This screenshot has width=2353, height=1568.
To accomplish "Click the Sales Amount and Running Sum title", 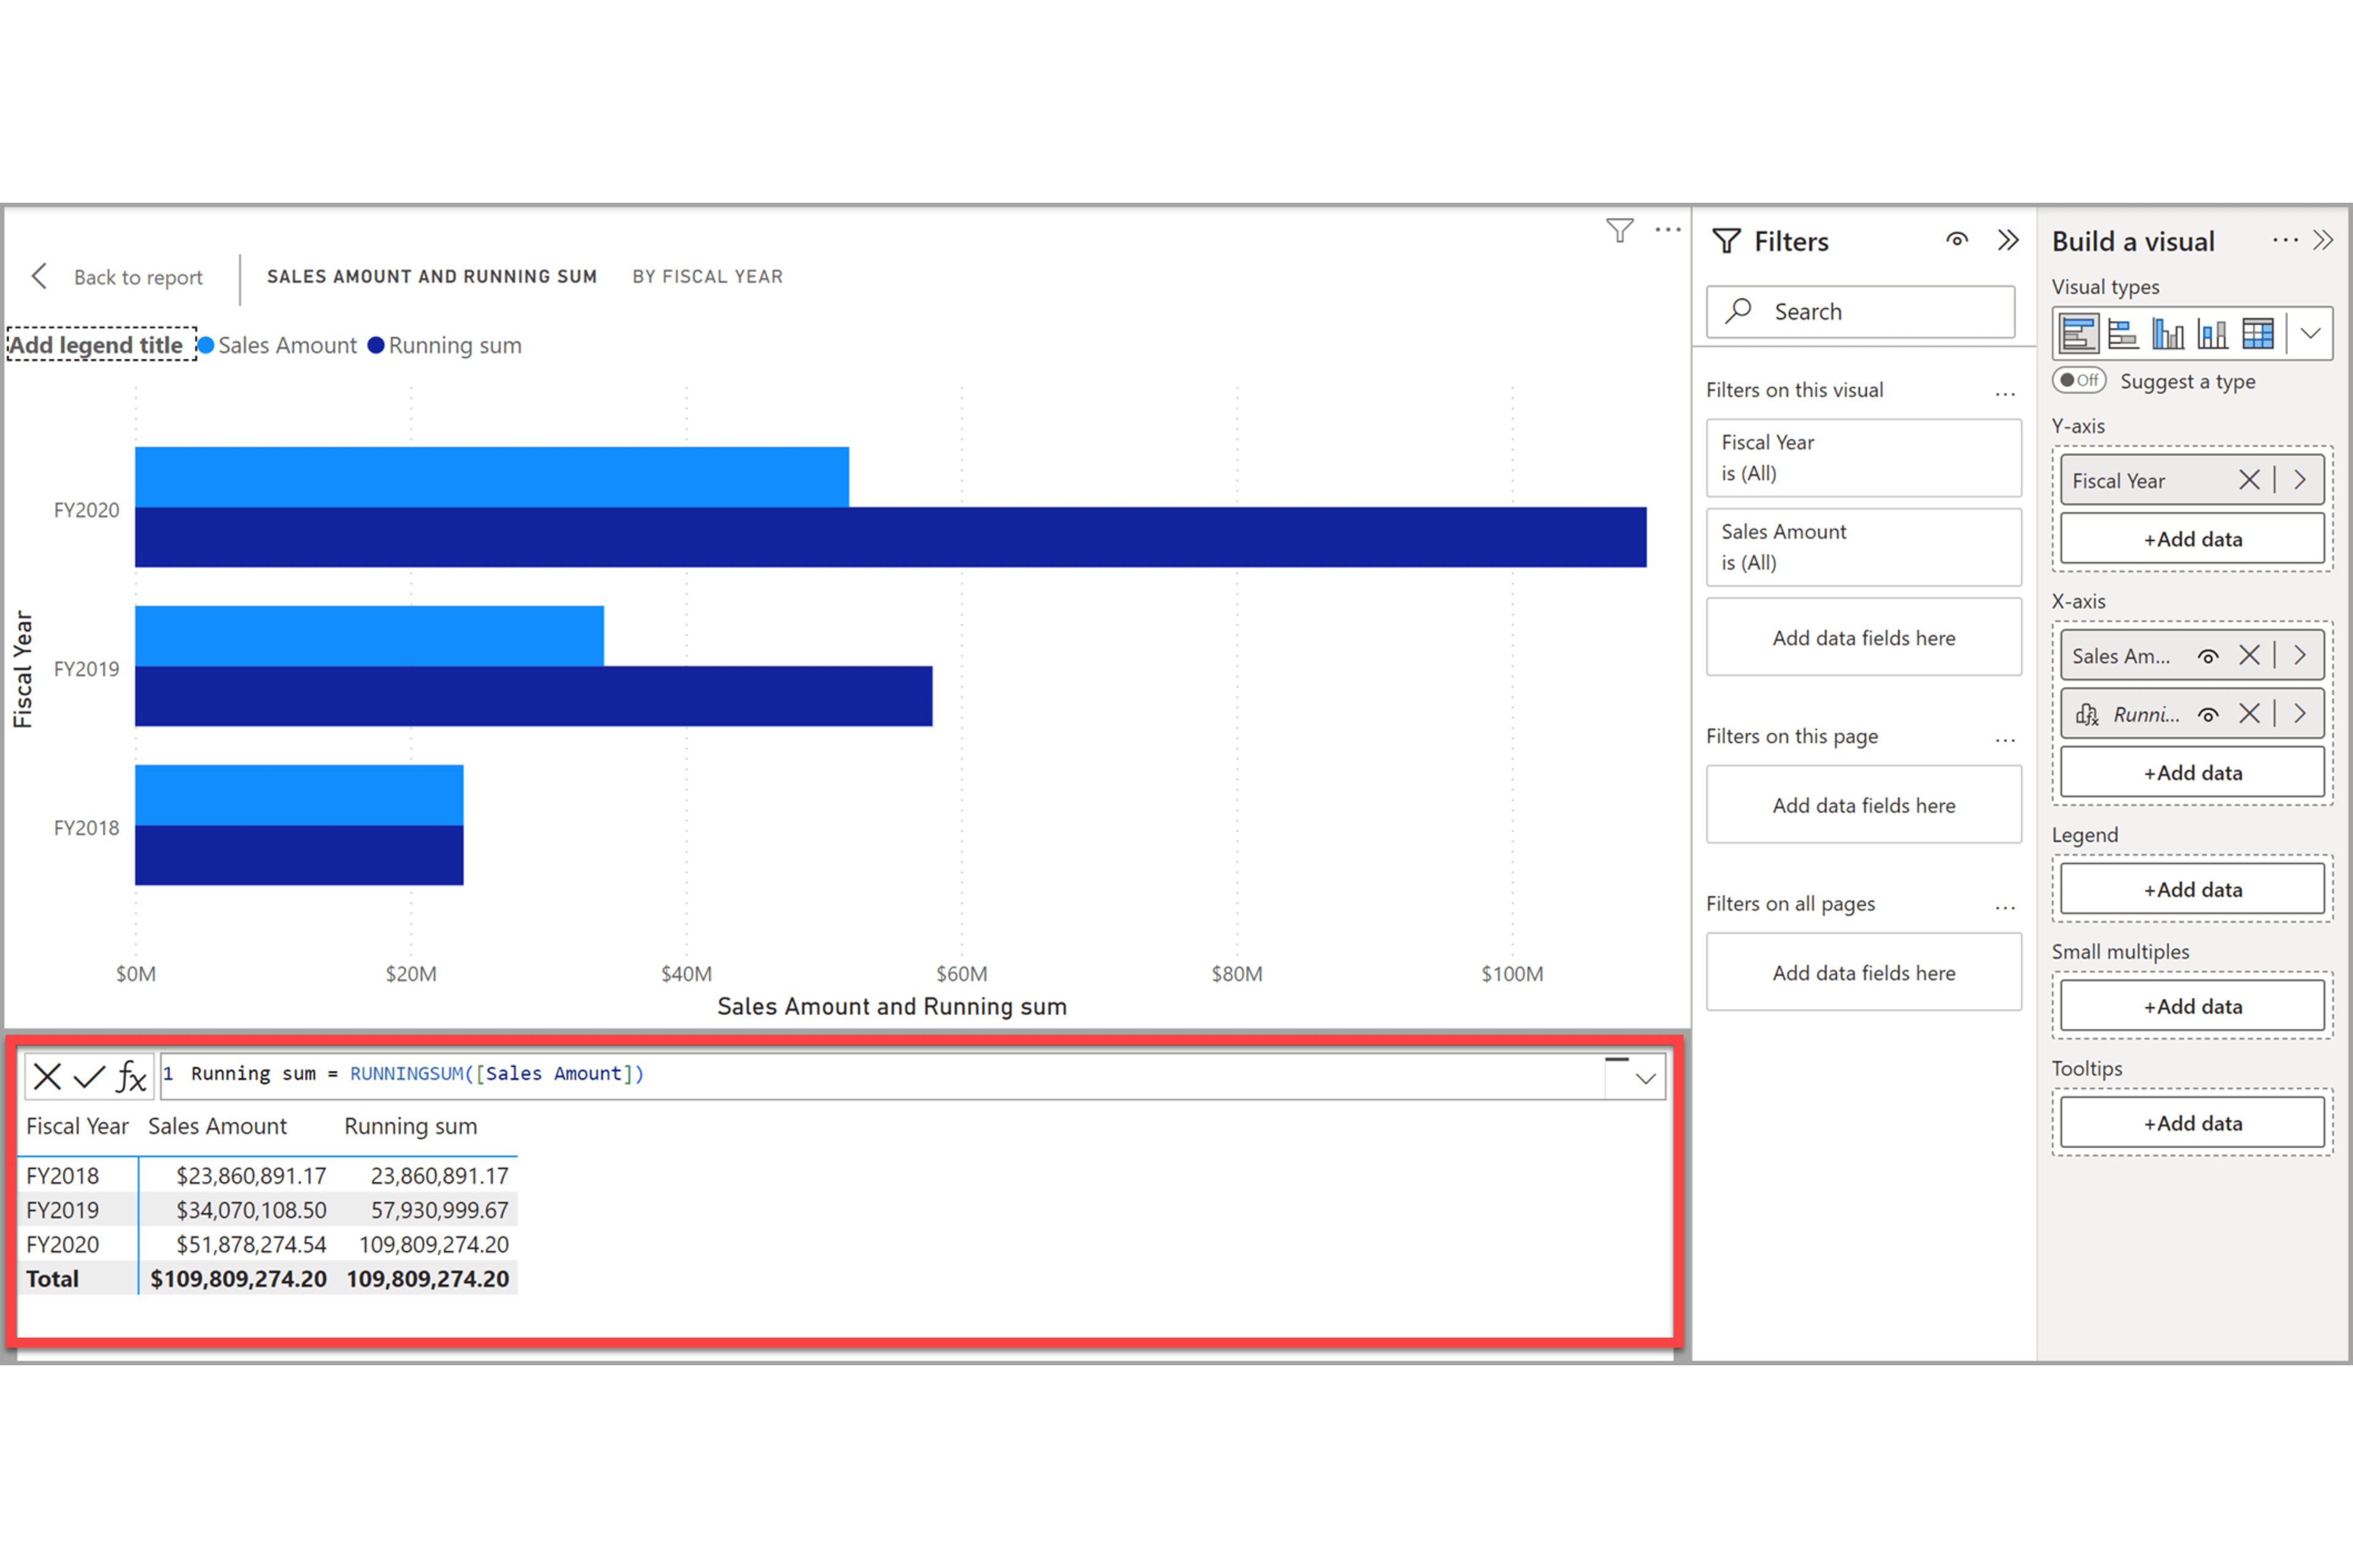I will tap(431, 276).
